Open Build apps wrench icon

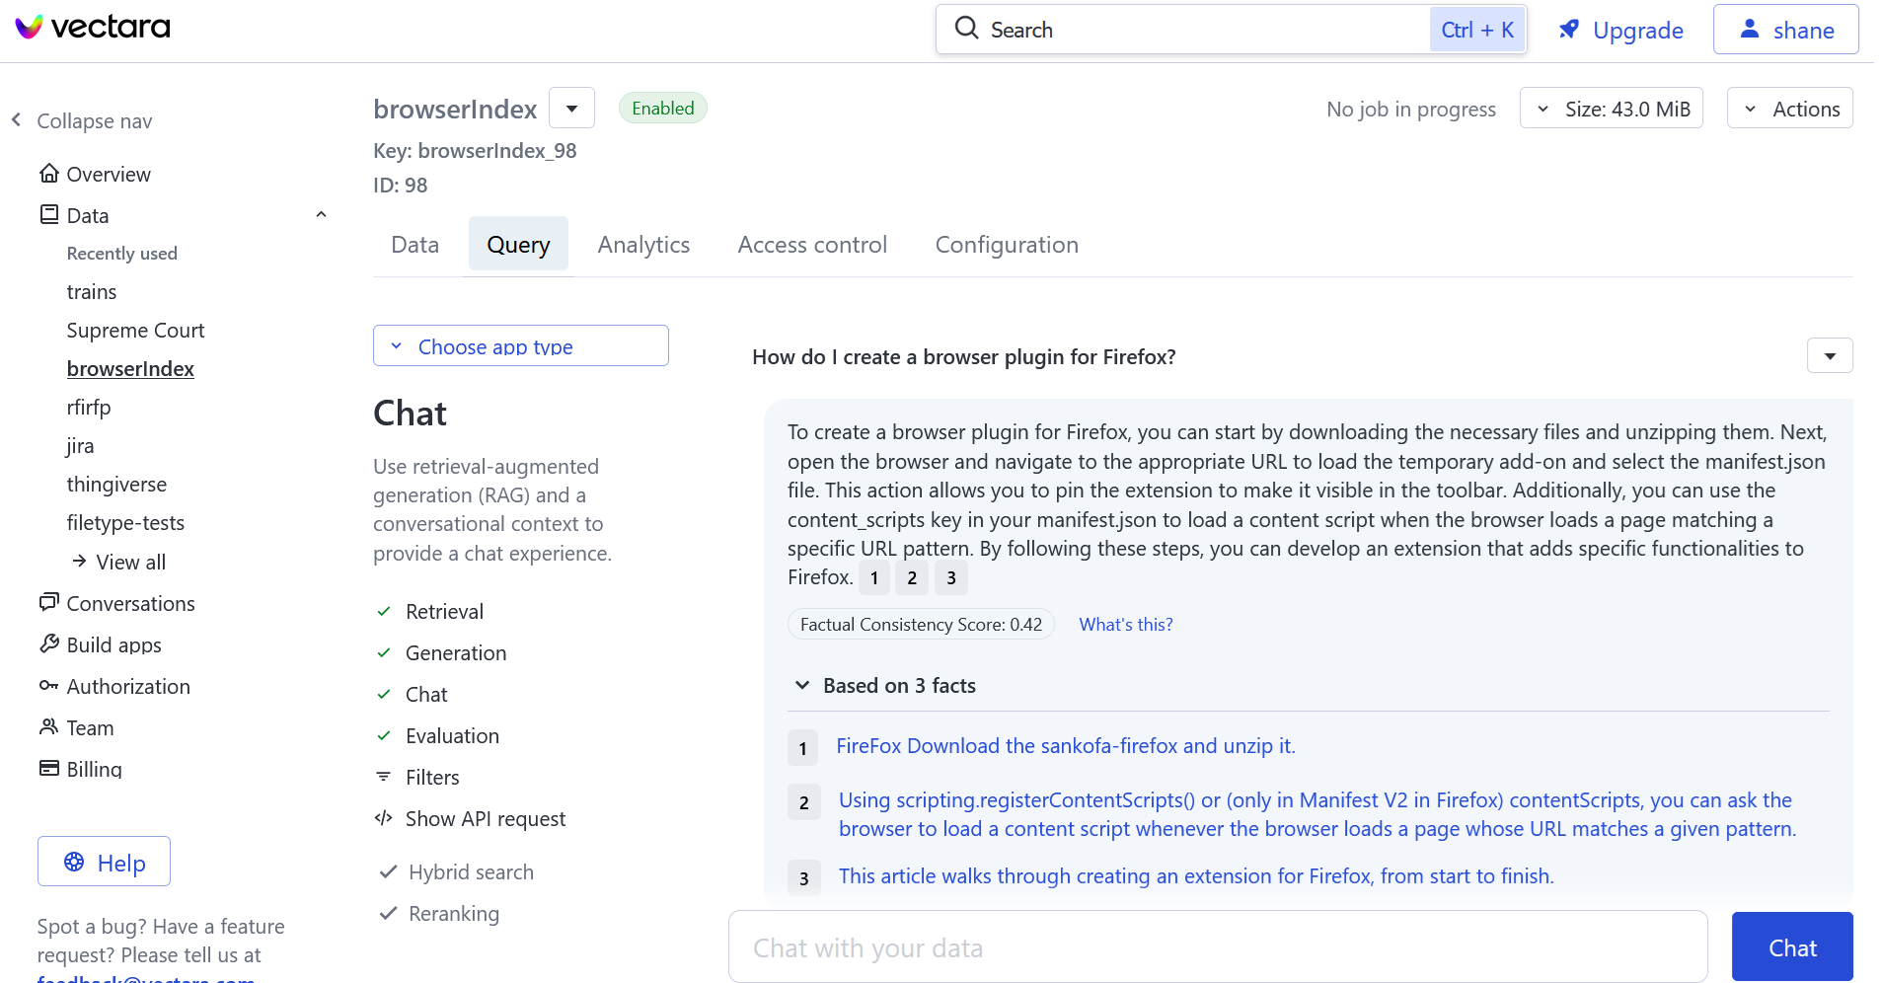click(x=48, y=643)
